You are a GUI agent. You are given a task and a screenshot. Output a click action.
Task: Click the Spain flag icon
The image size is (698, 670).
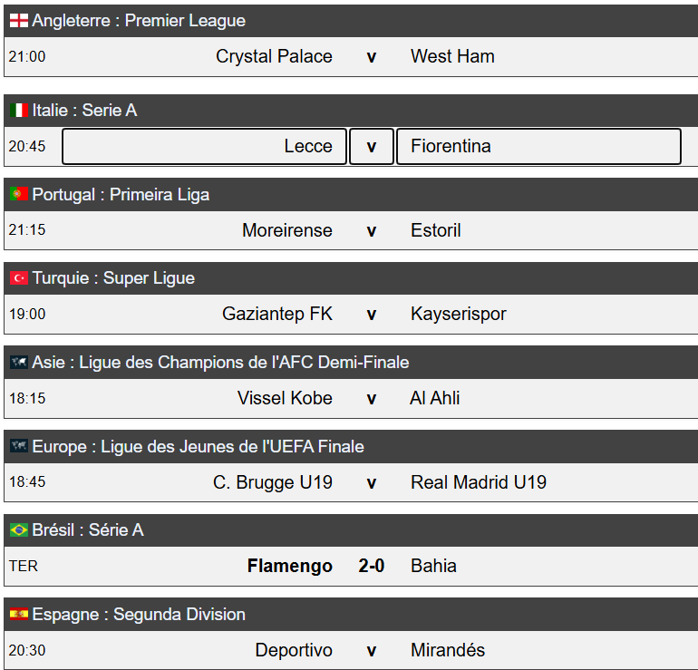click(19, 615)
